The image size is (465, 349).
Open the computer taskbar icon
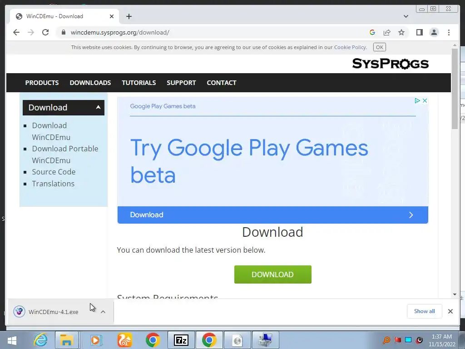tap(265, 340)
